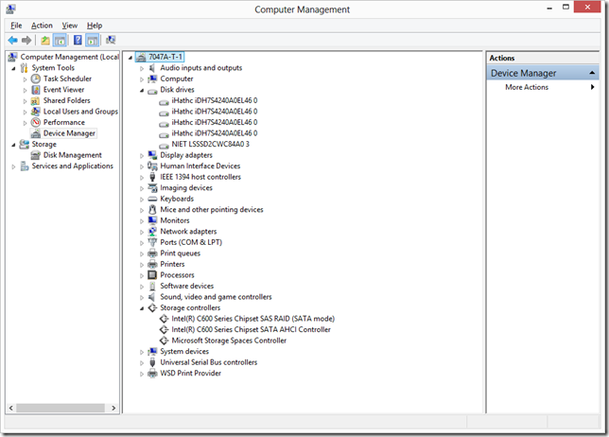
Task: Click left pane scroll right arrow
Action: 113,408
